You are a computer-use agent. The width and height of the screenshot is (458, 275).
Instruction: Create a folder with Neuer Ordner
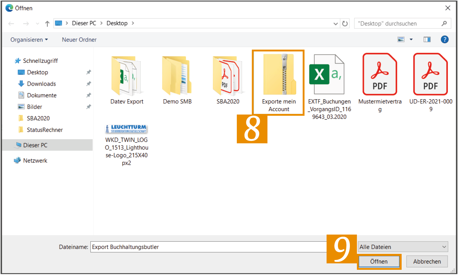click(x=79, y=40)
